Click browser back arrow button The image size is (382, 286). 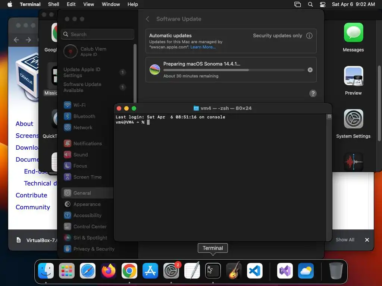[x=16, y=40]
